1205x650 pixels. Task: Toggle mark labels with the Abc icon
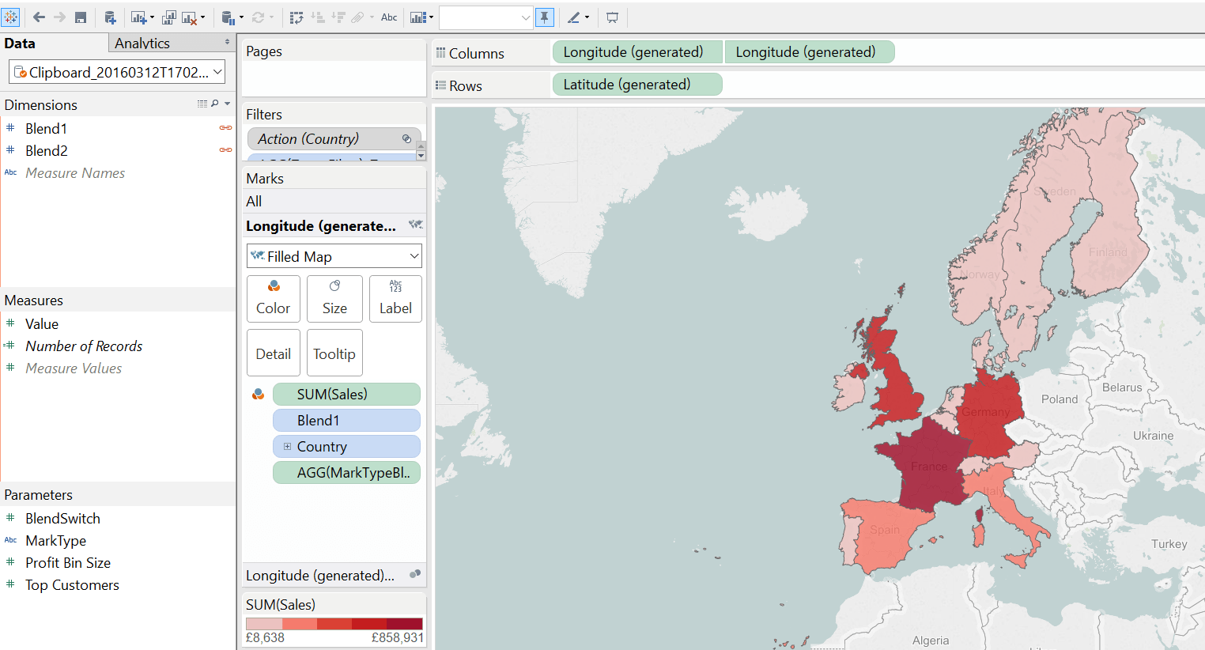click(x=388, y=17)
